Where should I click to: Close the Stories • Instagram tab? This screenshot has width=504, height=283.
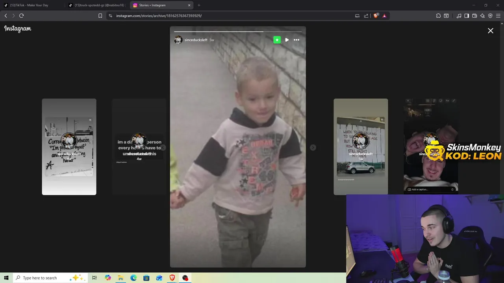189,5
